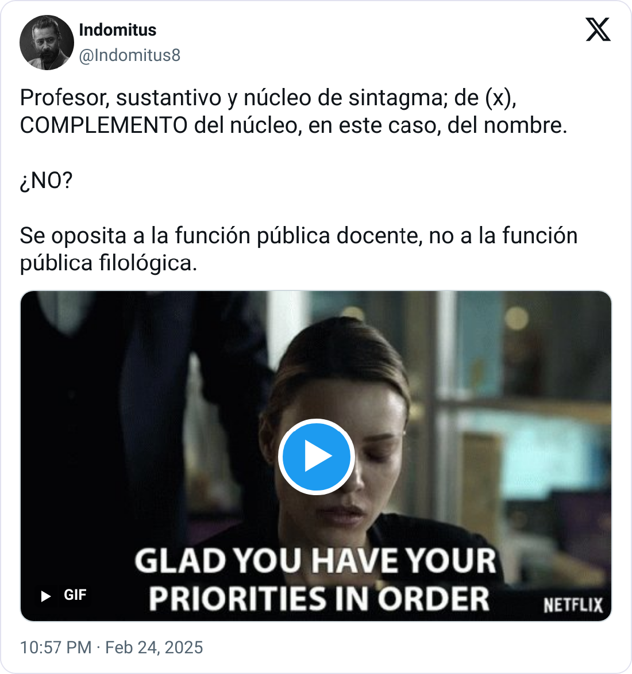Image resolution: width=632 pixels, height=674 pixels.
Task: Open the Indomitus display name link
Action: [x=118, y=30]
